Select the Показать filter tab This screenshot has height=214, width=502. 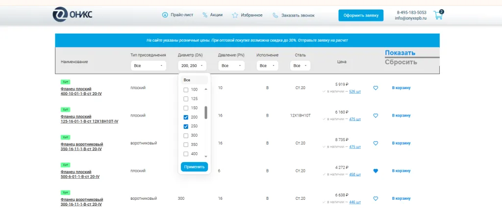pyautogui.click(x=400, y=53)
